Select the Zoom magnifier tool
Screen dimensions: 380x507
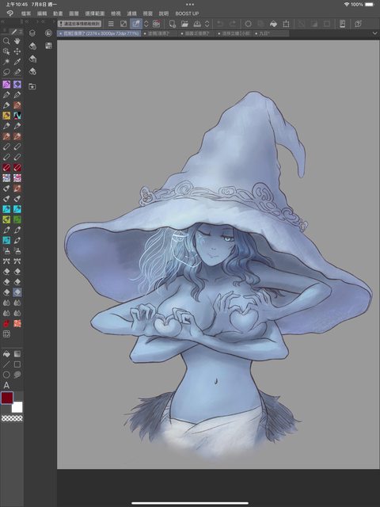click(x=6, y=41)
